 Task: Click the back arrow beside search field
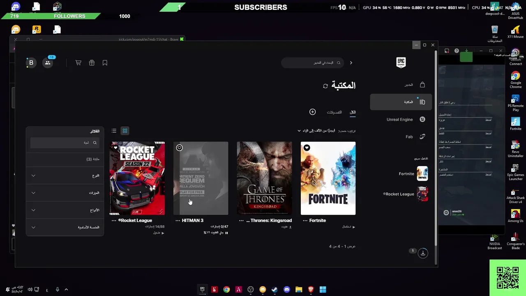pos(351,63)
